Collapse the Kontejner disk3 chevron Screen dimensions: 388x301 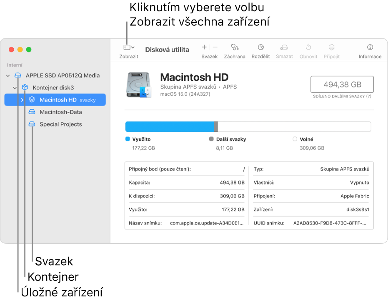click(15, 88)
